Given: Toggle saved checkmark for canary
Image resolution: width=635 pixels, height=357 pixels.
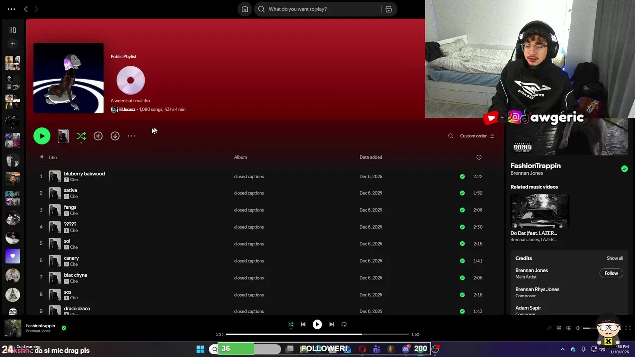Looking at the screenshot, I should tap(462, 261).
